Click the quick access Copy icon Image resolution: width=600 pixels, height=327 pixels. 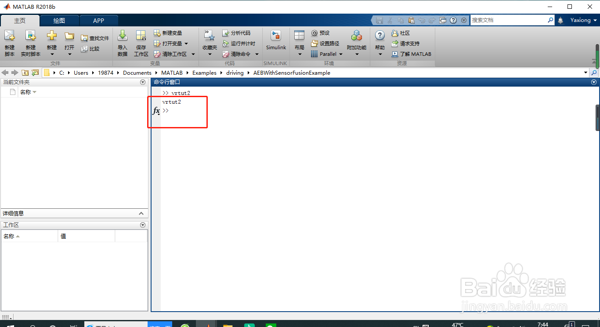pos(401,20)
